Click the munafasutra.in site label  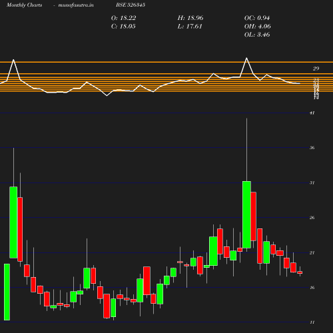coord(76,5)
